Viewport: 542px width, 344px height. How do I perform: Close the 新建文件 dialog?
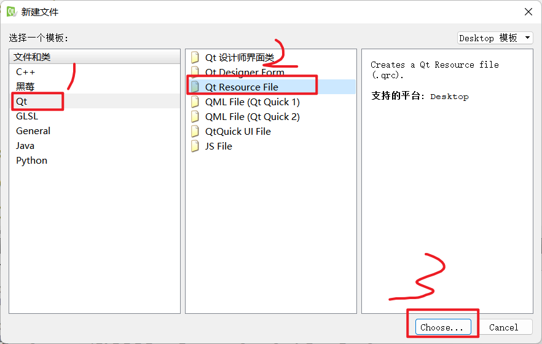[528, 12]
